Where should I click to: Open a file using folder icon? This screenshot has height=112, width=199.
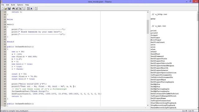[6, 8]
